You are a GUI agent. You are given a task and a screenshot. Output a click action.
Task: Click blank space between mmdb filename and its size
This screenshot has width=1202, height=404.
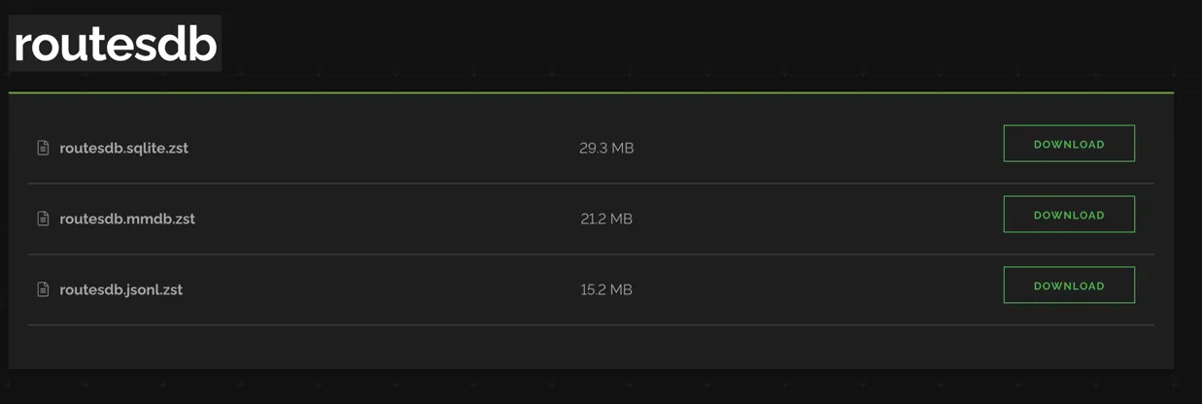[x=389, y=219]
